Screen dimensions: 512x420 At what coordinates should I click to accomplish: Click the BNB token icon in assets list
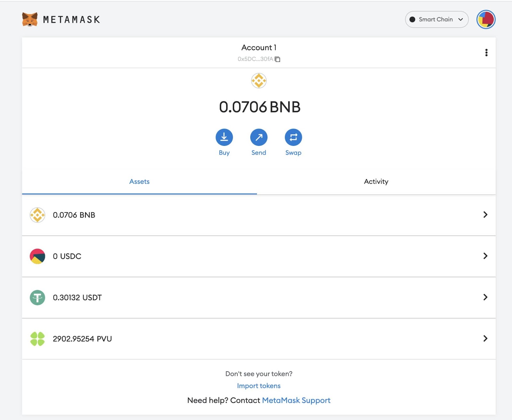tap(37, 215)
